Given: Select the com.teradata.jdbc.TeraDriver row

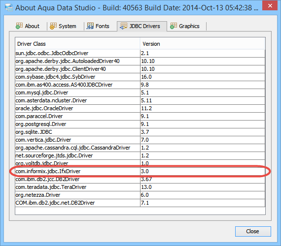Looking at the screenshot, I should click(x=140, y=187).
